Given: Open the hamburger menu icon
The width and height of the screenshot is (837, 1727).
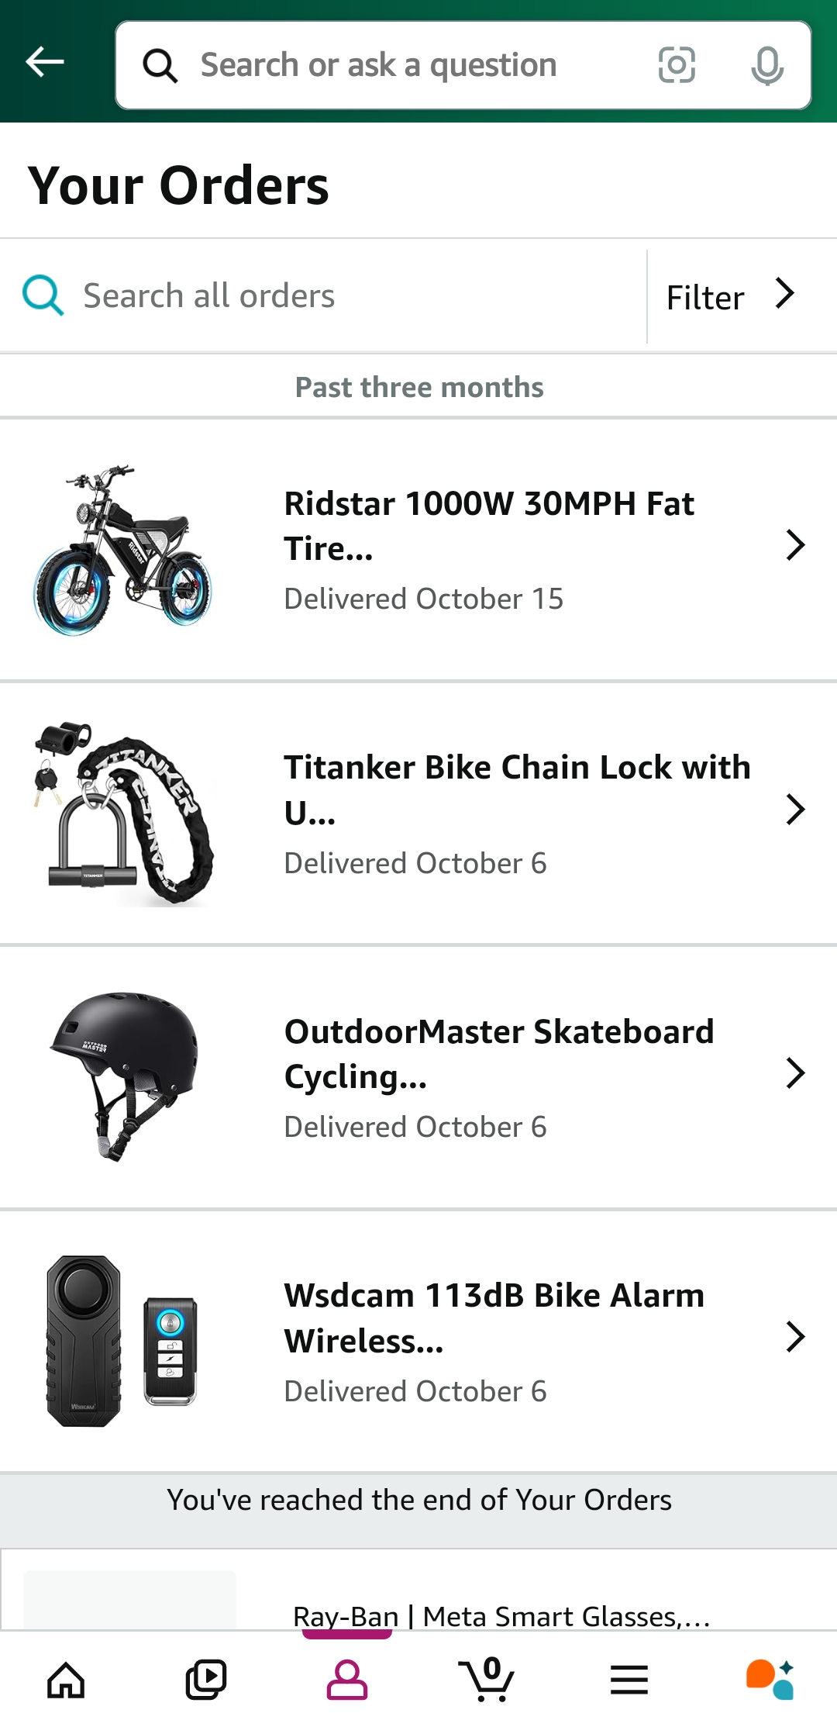Looking at the screenshot, I should click(x=629, y=1680).
